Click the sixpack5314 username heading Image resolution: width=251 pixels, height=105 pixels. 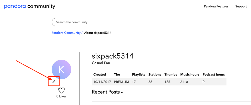[113, 56]
